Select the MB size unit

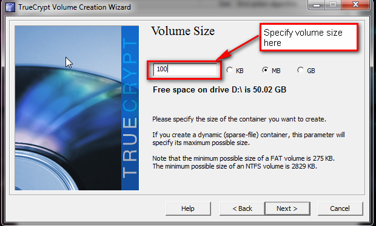click(271, 71)
